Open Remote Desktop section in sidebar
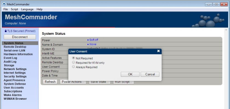230x109 pixels. point(15,47)
